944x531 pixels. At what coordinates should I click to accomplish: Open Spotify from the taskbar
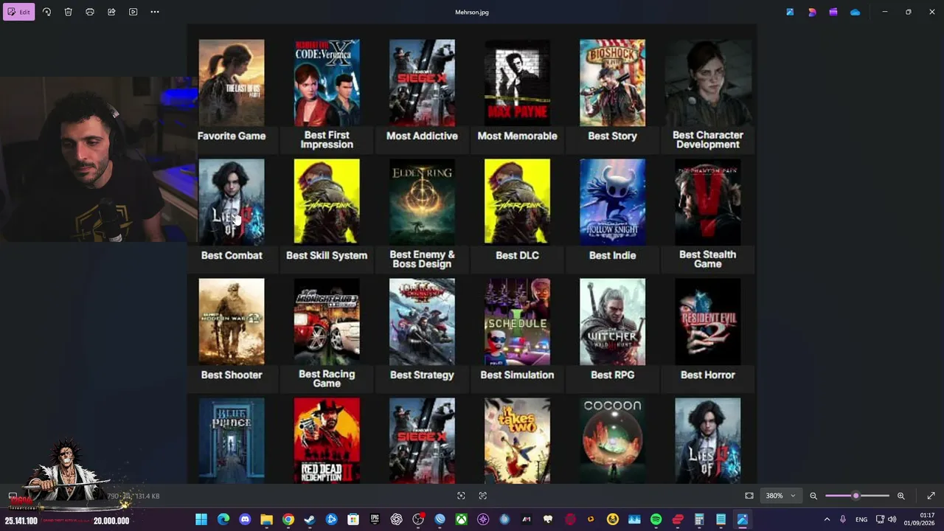[656, 520]
